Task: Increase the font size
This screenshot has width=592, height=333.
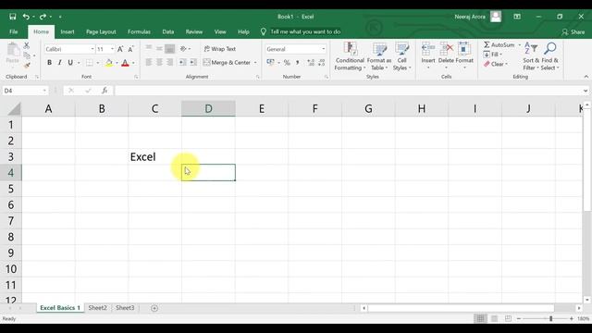Action: pyautogui.click(x=120, y=49)
